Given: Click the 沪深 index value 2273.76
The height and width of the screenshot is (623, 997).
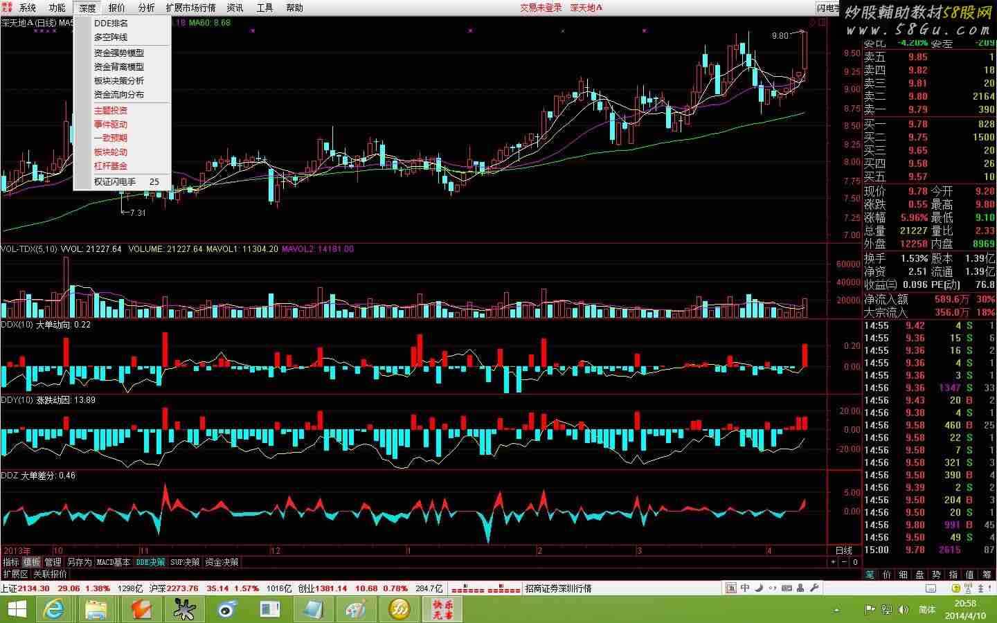Looking at the screenshot, I should (x=181, y=588).
